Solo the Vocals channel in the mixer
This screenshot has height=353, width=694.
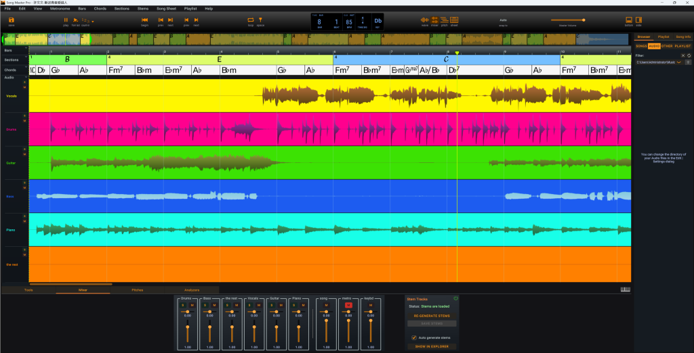[x=249, y=305]
